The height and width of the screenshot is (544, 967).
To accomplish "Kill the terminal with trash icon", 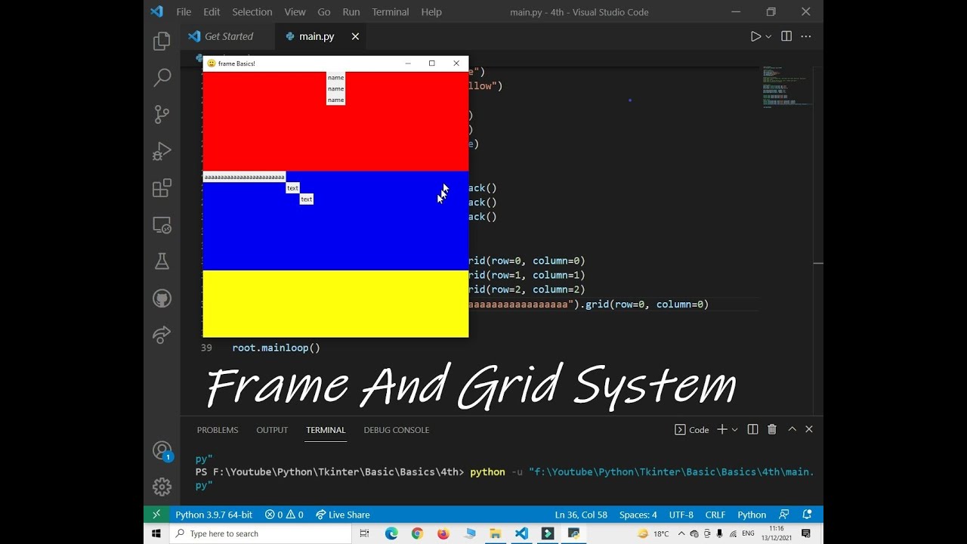I will tap(772, 429).
